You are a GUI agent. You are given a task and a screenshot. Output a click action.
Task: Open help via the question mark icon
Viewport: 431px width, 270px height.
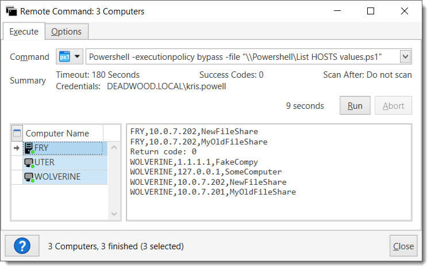pyautogui.click(x=22, y=246)
